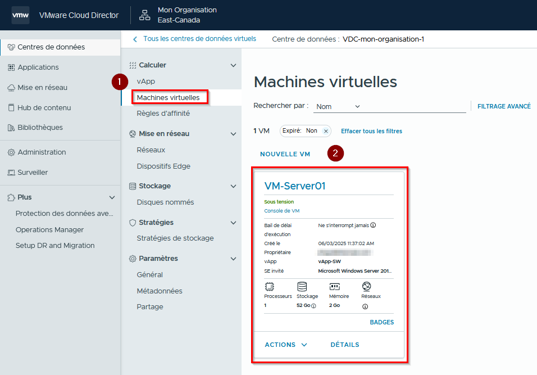The height and width of the screenshot is (375, 537).
Task: Collapse the Plus section in sidebar
Action: coord(112,197)
